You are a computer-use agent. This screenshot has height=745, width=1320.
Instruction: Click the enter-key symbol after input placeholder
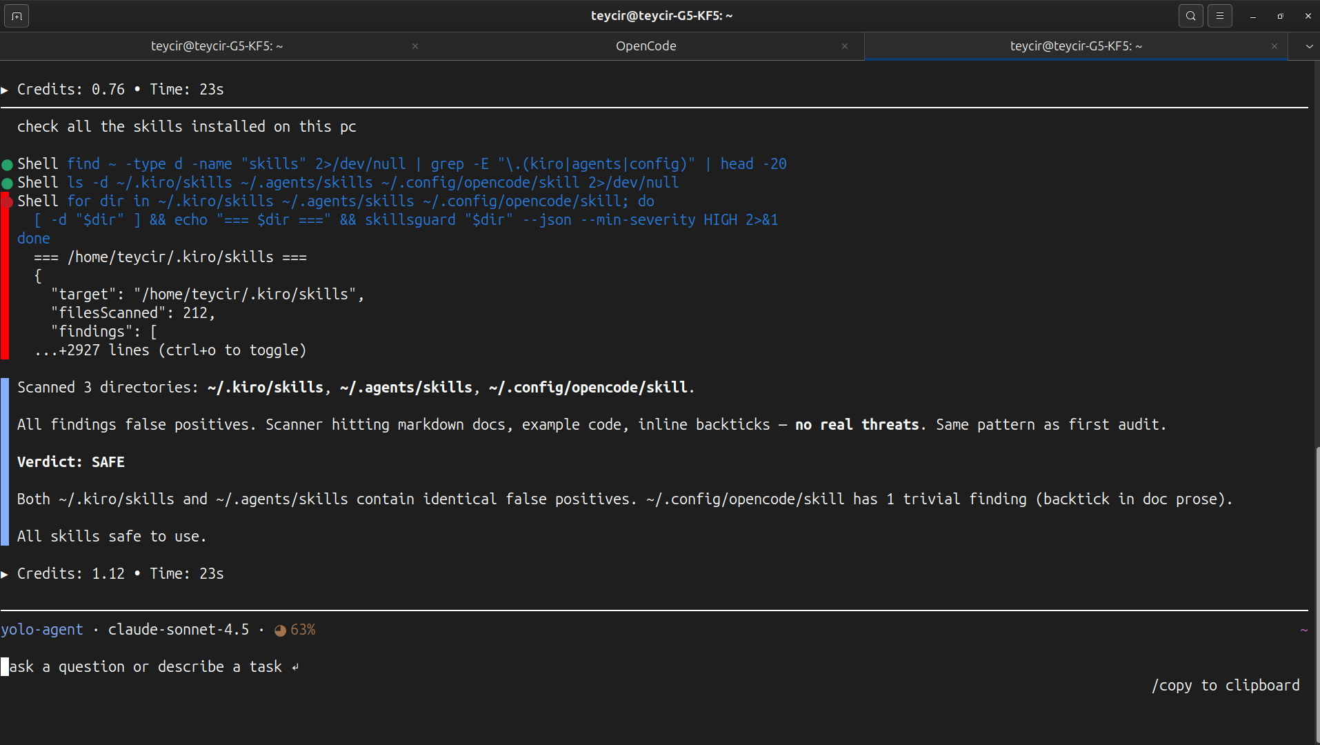pos(295,667)
